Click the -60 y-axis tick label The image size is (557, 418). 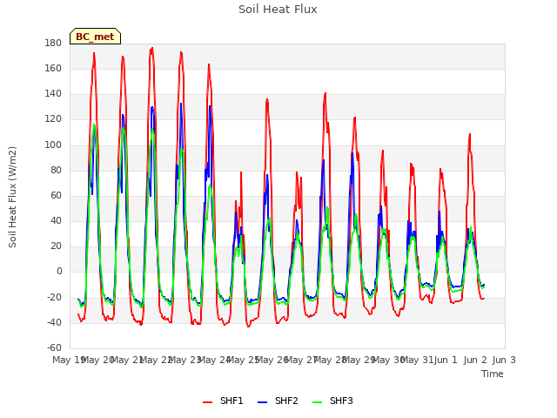coord(54,347)
